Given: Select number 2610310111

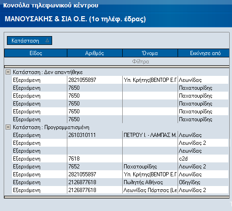Looking at the screenshot, I should click(95, 135).
